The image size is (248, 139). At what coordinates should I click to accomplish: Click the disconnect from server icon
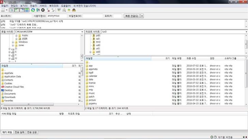[48, 10]
